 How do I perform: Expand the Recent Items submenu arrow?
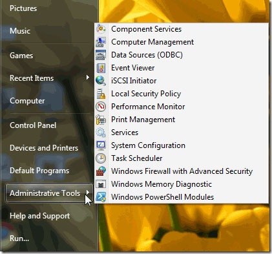click(88, 78)
